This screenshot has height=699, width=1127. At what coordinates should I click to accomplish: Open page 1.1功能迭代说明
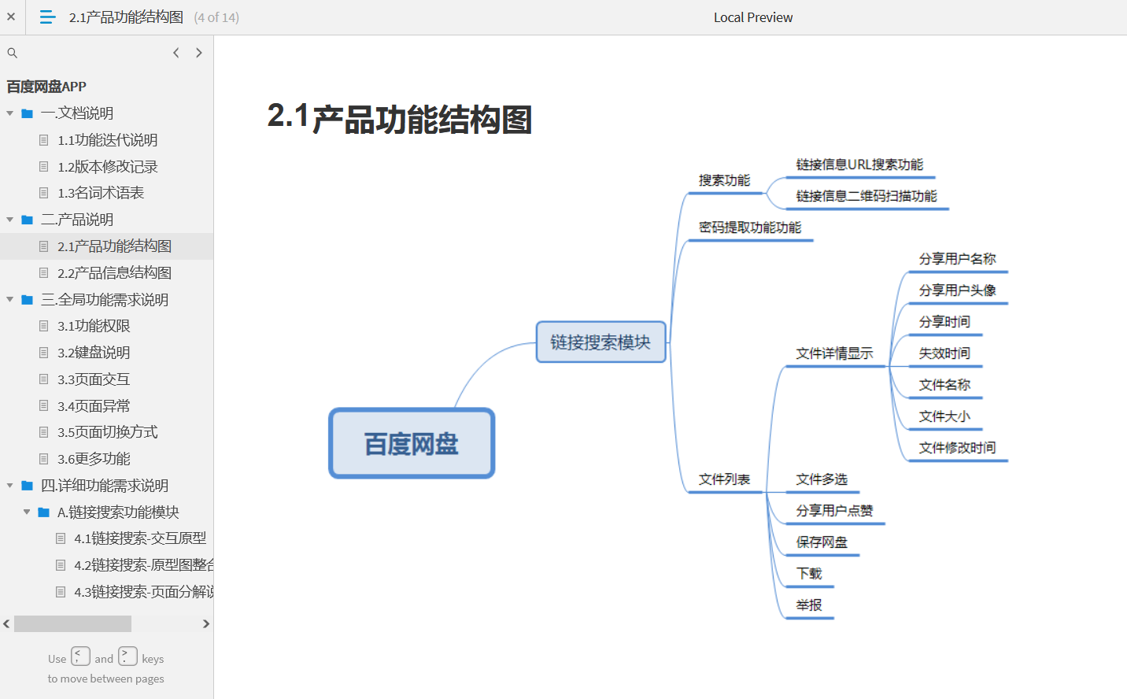[x=107, y=140]
